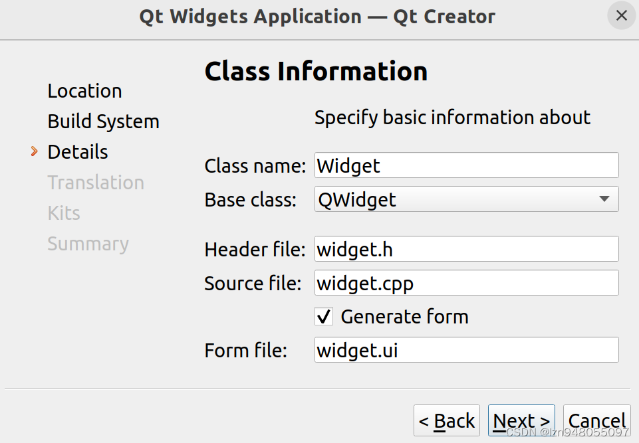Click the Base class label
This screenshot has height=443, width=639.
[250, 200]
